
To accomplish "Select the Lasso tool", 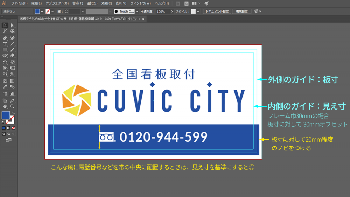I will tap(12, 31).
